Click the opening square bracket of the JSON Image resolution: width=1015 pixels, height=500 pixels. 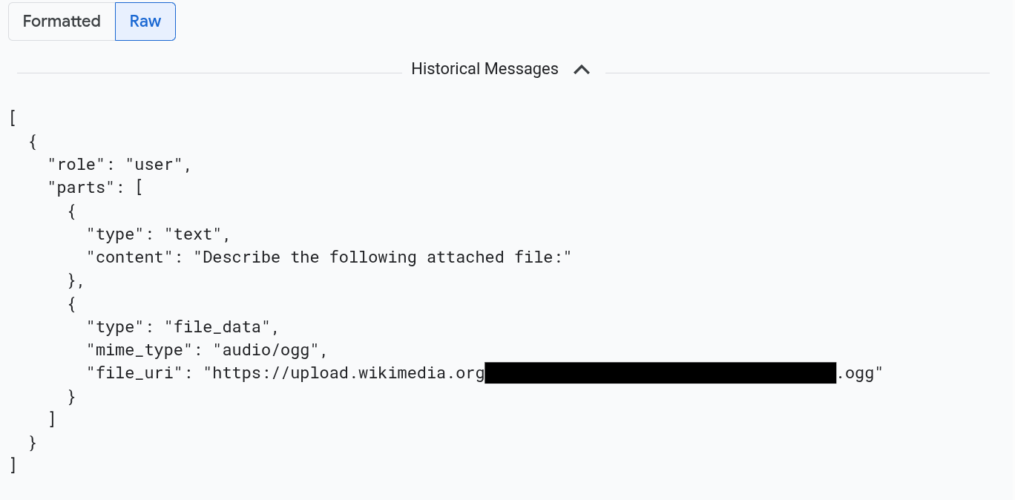tap(13, 118)
